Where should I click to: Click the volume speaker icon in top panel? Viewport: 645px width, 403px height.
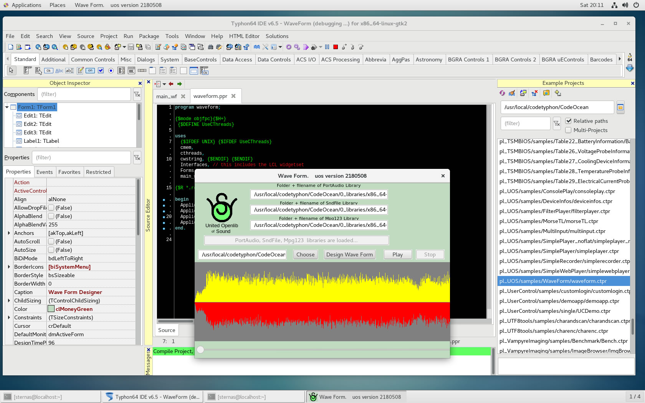[625, 5]
